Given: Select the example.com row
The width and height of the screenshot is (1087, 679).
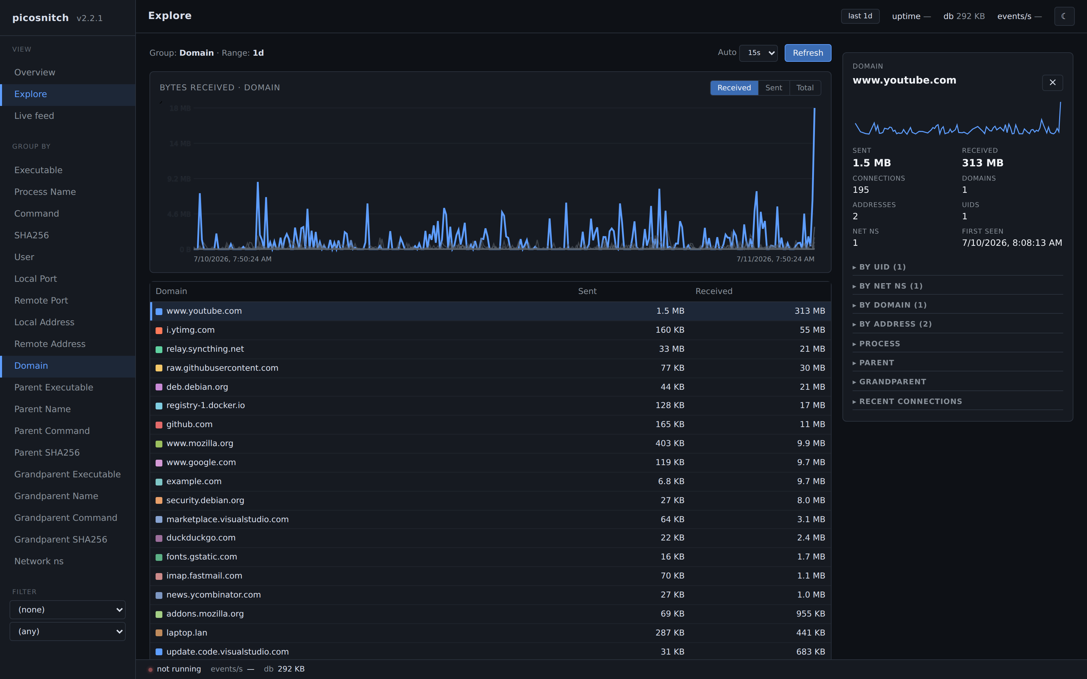Looking at the screenshot, I should (x=490, y=481).
